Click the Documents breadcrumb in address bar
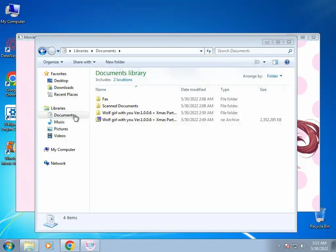 pyautogui.click(x=106, y=51)
